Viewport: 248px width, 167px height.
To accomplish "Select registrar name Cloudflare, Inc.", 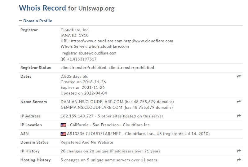I will [x=75, y=30].
